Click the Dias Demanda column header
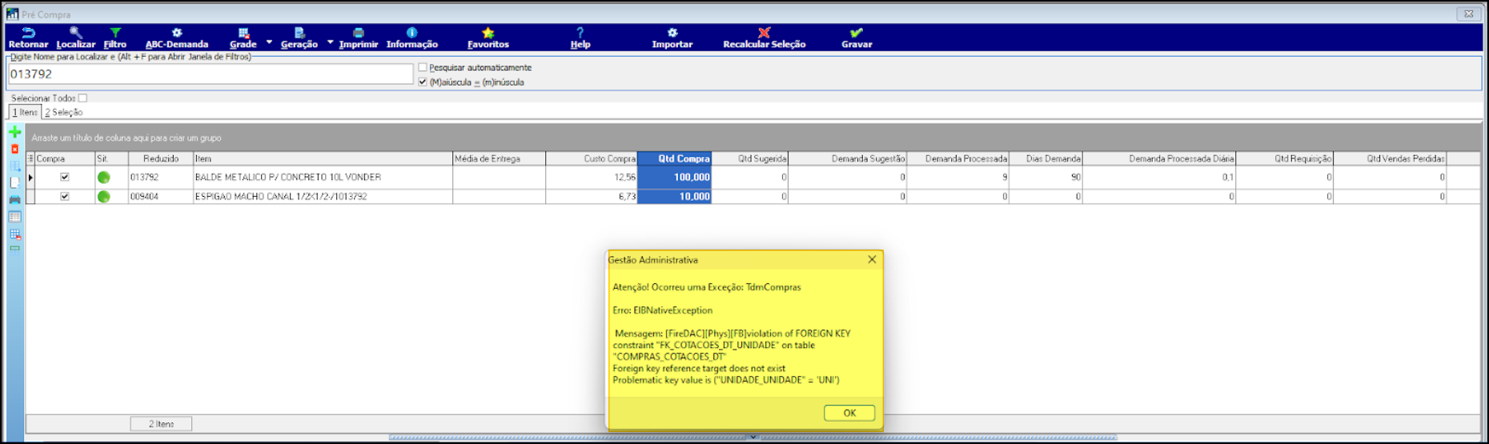 pyautogui.click(x=1046, y=158)
